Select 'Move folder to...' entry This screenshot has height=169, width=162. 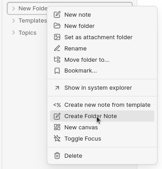102,59
